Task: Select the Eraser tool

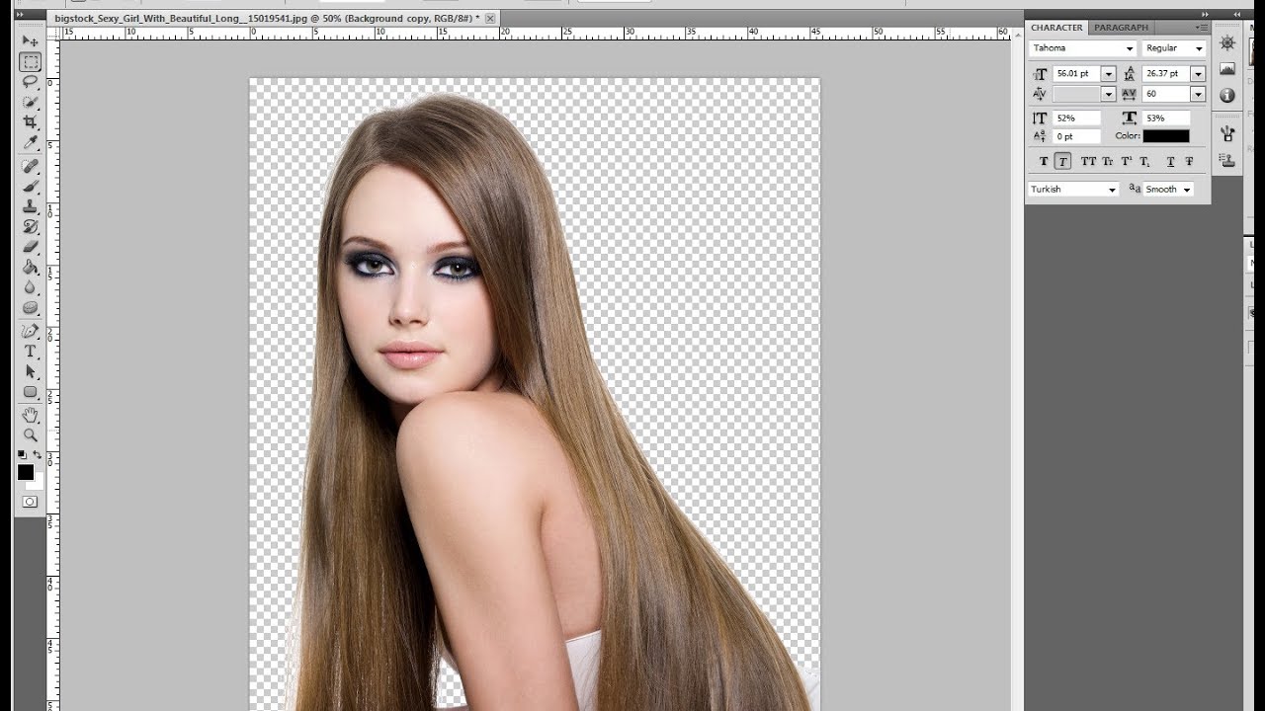Action: [30, 247]
